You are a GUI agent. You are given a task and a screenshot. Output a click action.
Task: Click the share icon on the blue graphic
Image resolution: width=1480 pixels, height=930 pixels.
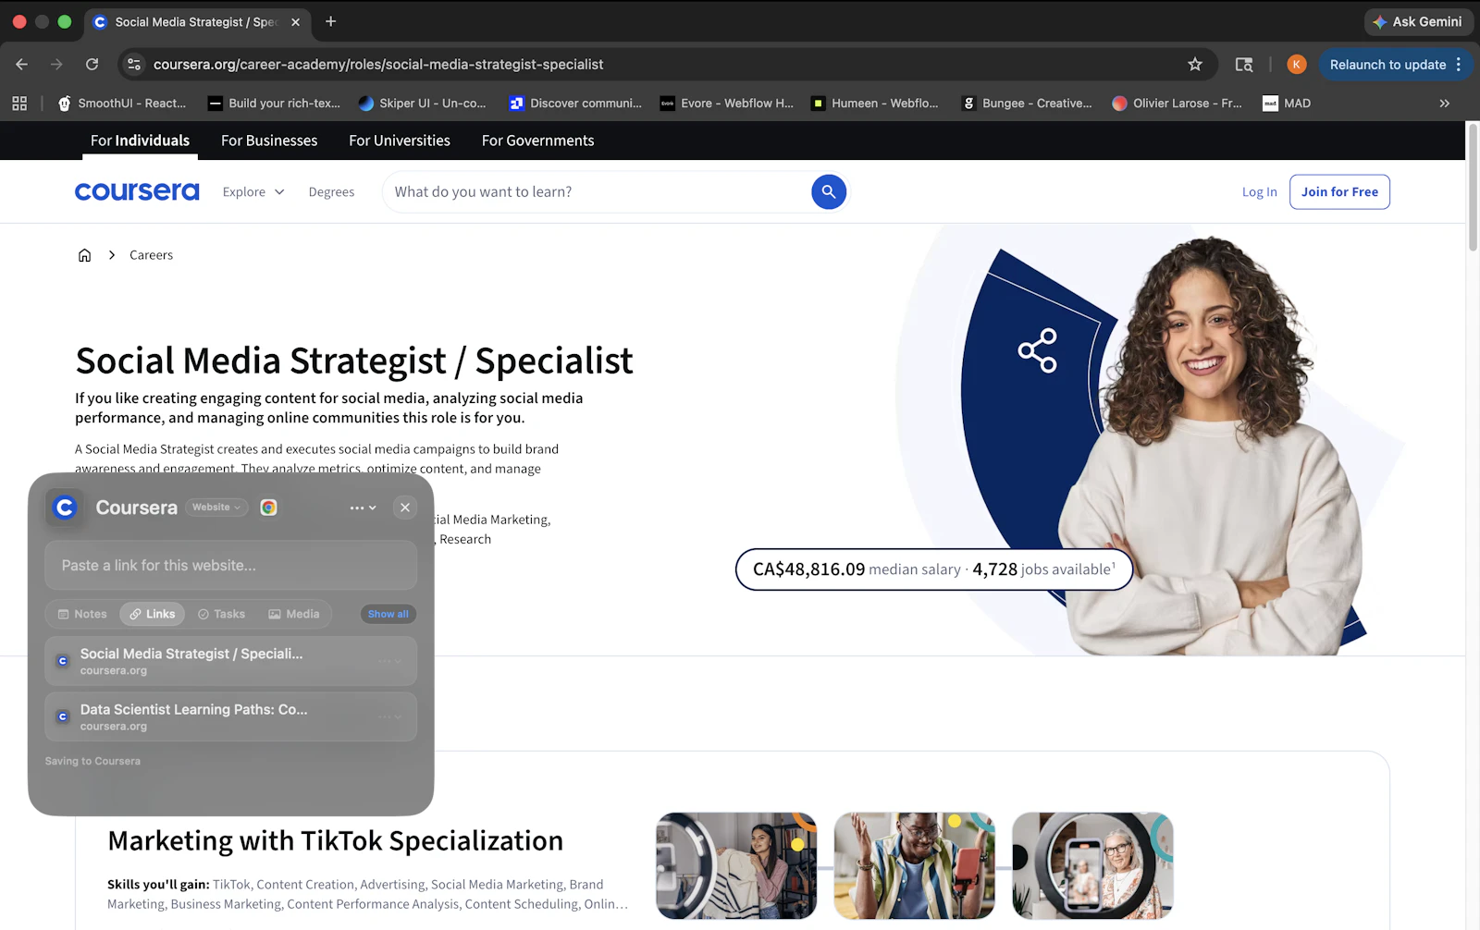pyautogui.click(x=1037, y=350)
